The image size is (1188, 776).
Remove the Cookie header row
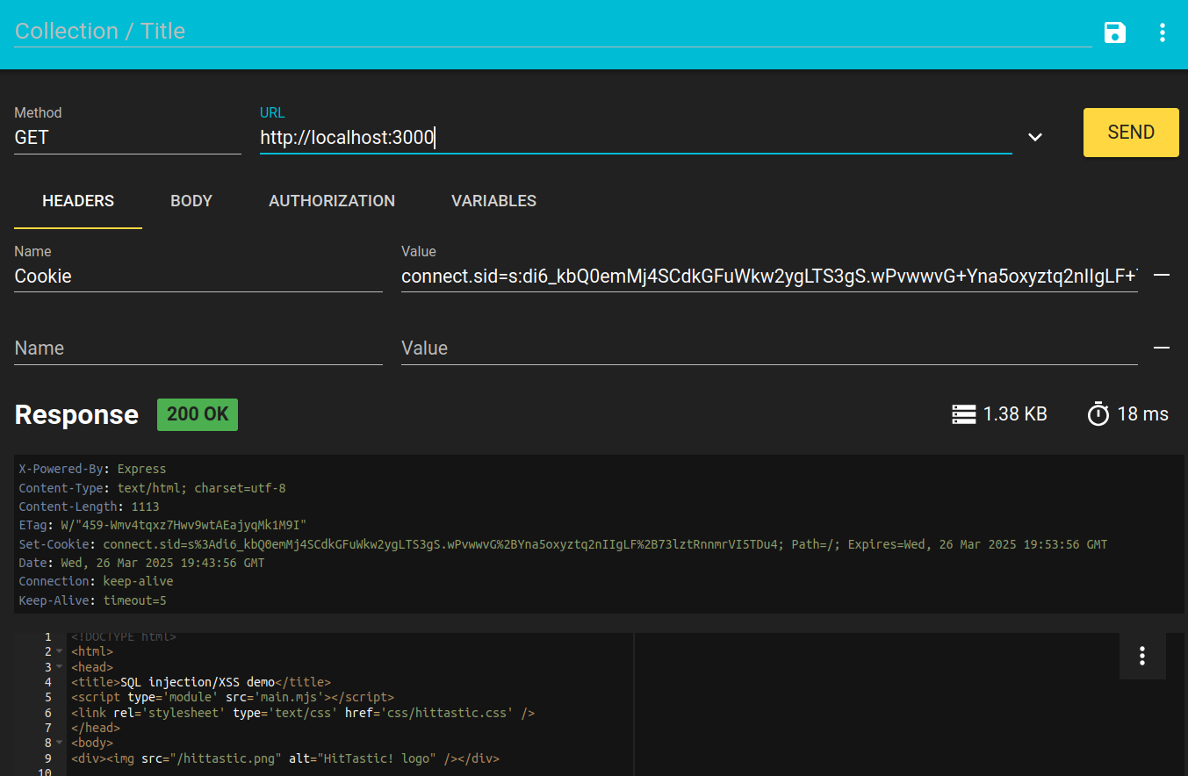[1162, 276]
